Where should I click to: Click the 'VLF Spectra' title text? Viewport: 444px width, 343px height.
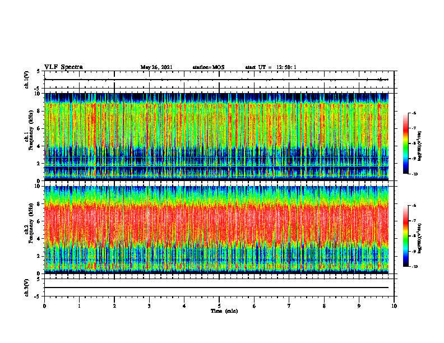click(63, 67)
